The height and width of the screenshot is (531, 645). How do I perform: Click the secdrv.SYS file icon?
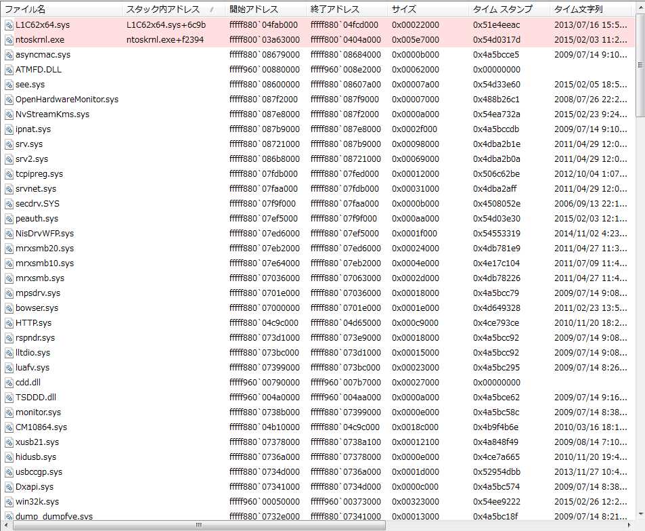tap(9, 204)
